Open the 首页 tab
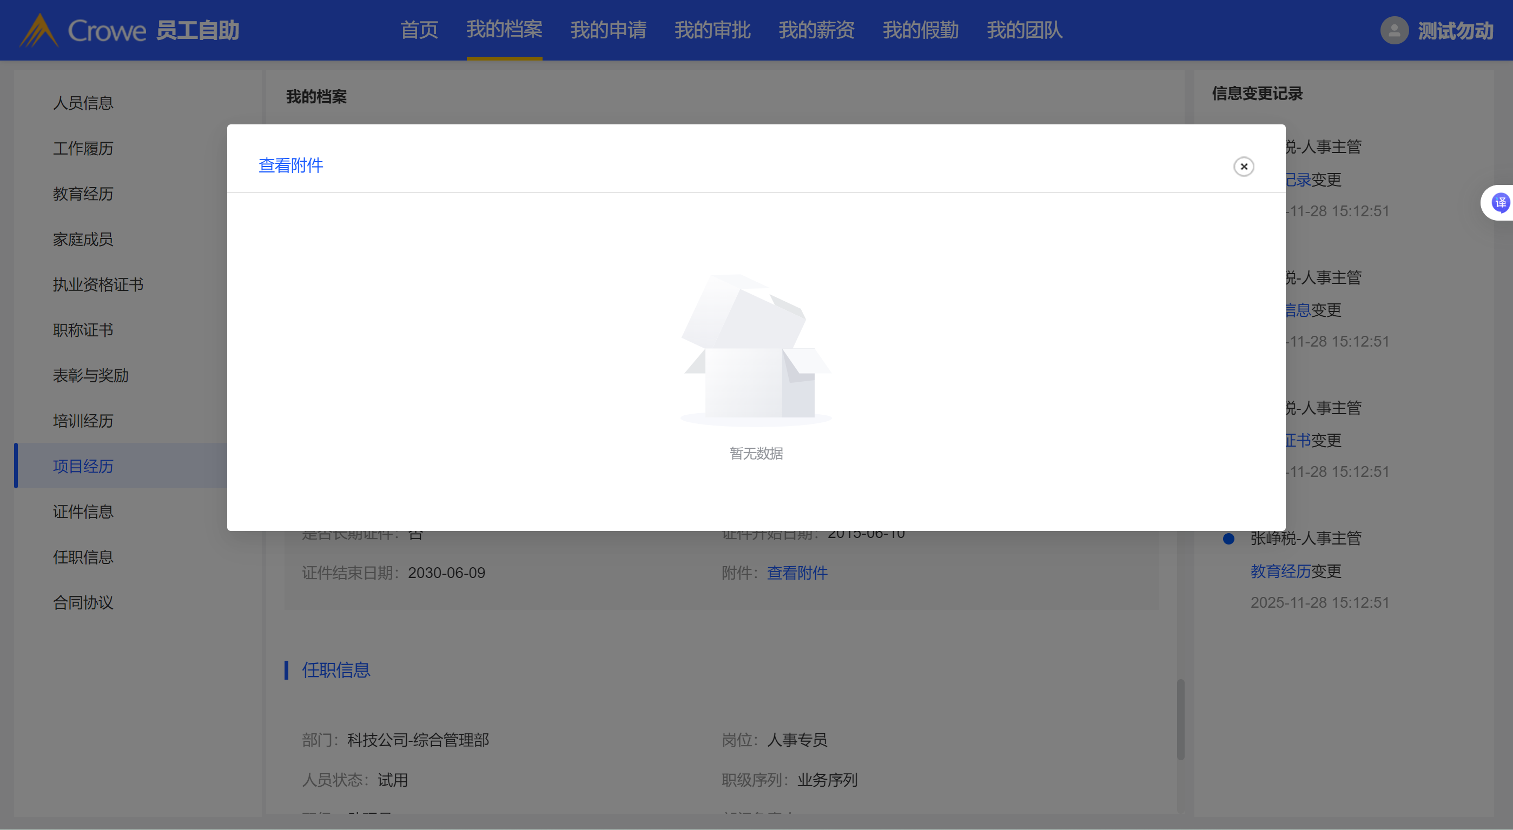The height and width of the screenshot is (830, 1513). pos(419,30)
